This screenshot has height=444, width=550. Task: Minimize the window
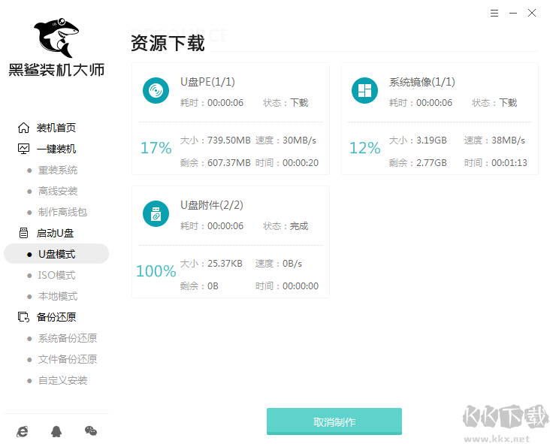(x=513, y=14)
